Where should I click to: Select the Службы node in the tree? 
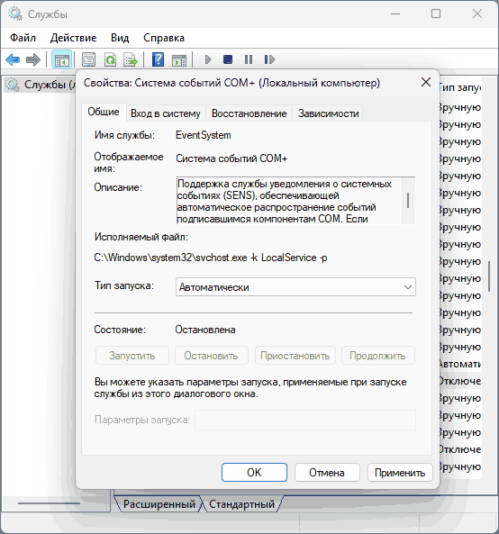[41, 85]
